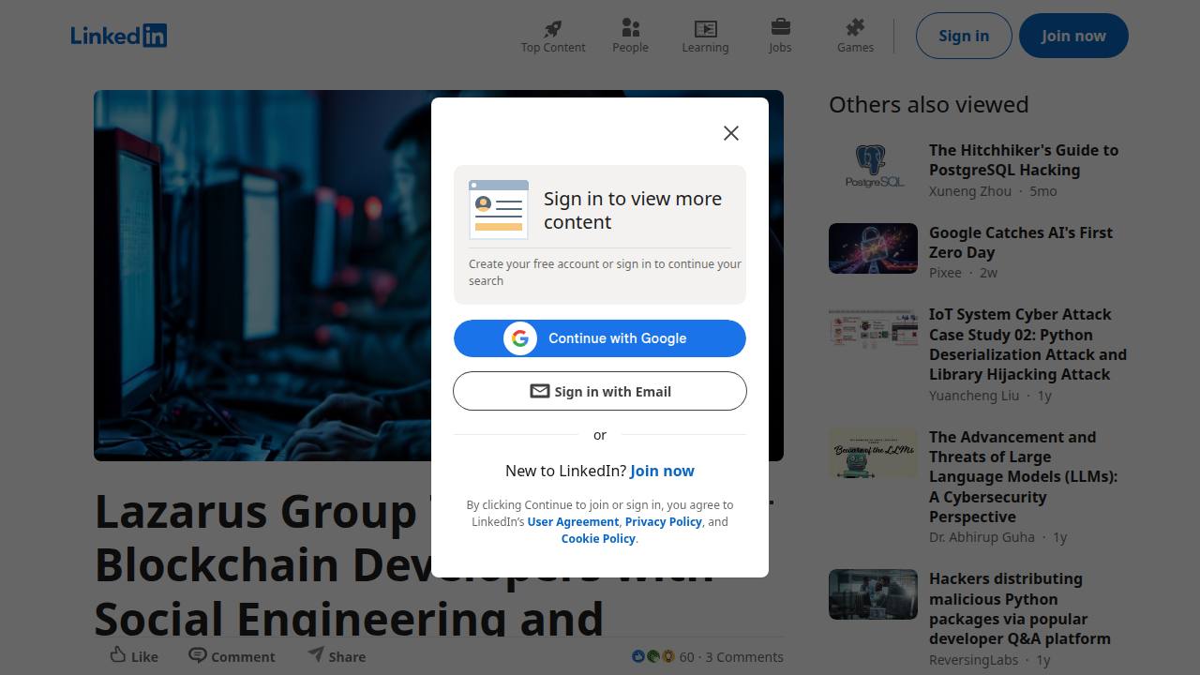Click author name Xuneng Zhou
The height and width of the screenshot is (675, 1200).
970,191
